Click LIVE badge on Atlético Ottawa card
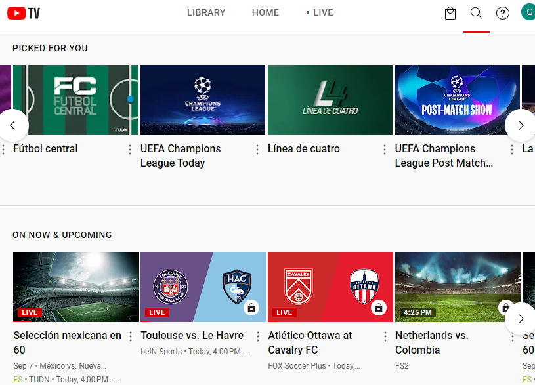The width and height of the screenshot is (535, 385). (284, 312)
